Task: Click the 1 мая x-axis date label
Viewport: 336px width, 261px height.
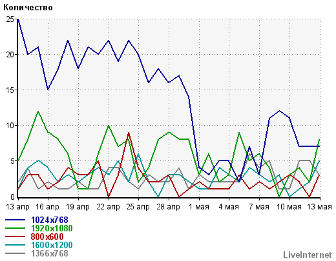Action: 199,207
